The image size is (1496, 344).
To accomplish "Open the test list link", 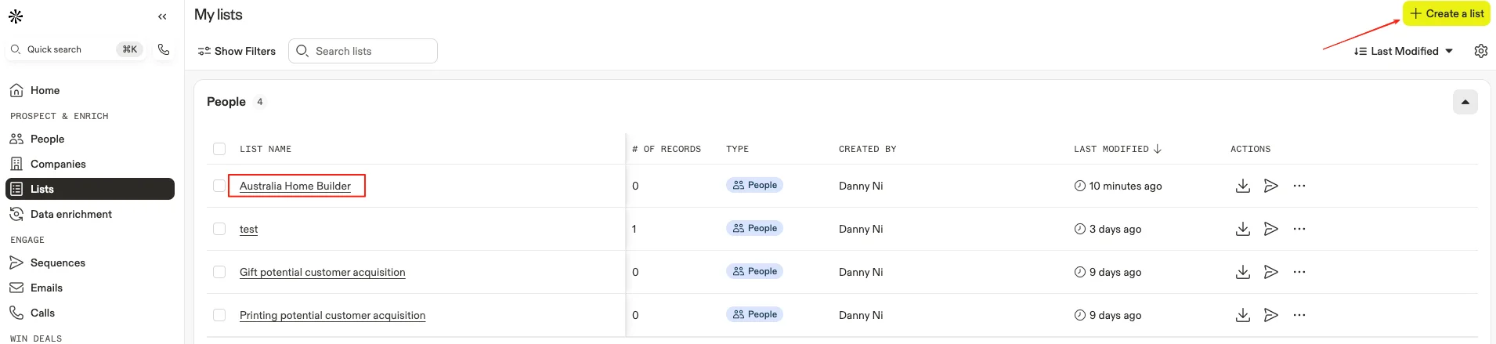I will pyautogui.click(x=248, y=229).
